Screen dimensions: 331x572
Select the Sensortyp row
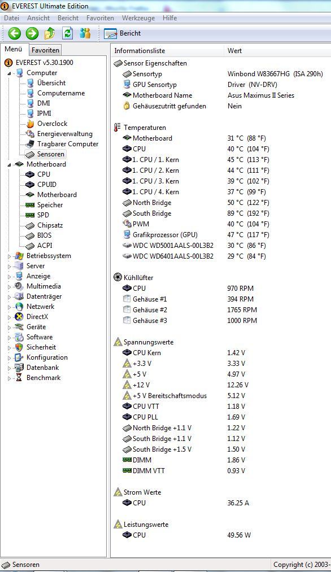(x=221, y=74)
